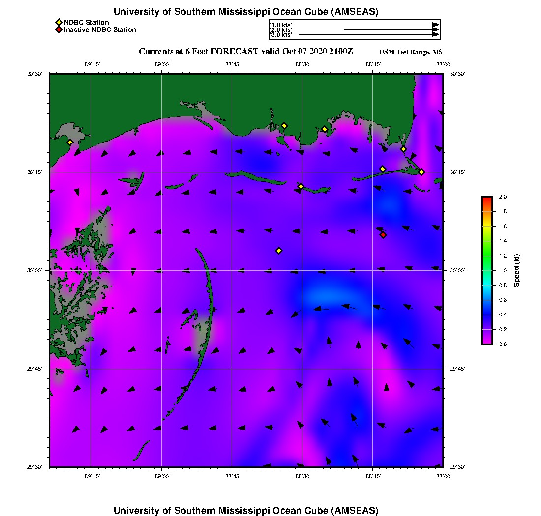Click the red top of the speed color bar
Viewport: 541px width, 516px height.
487,199
